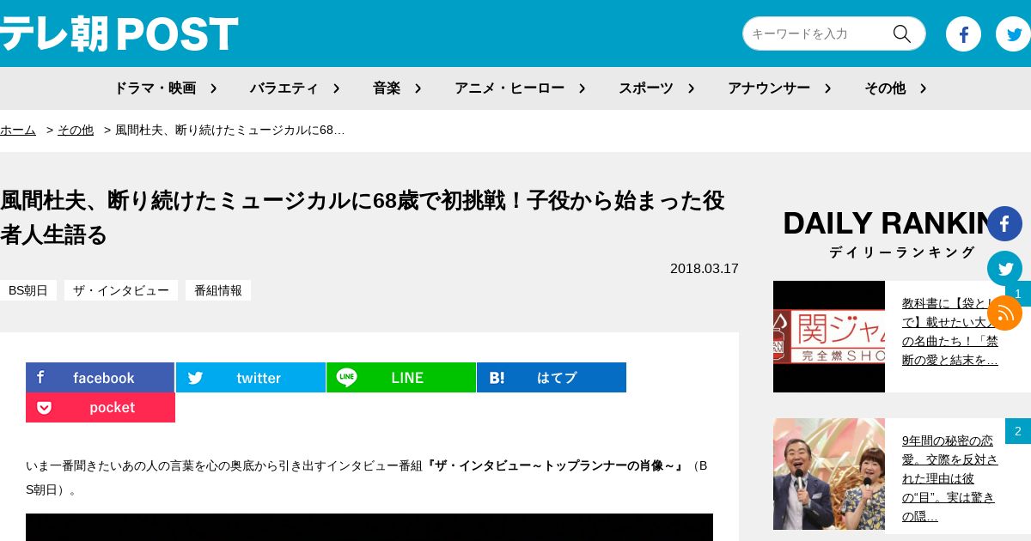Open the その他 menu in navigation bar
Image resolution: width=1031 pixels, height=541 pixels.
point(885,88)
